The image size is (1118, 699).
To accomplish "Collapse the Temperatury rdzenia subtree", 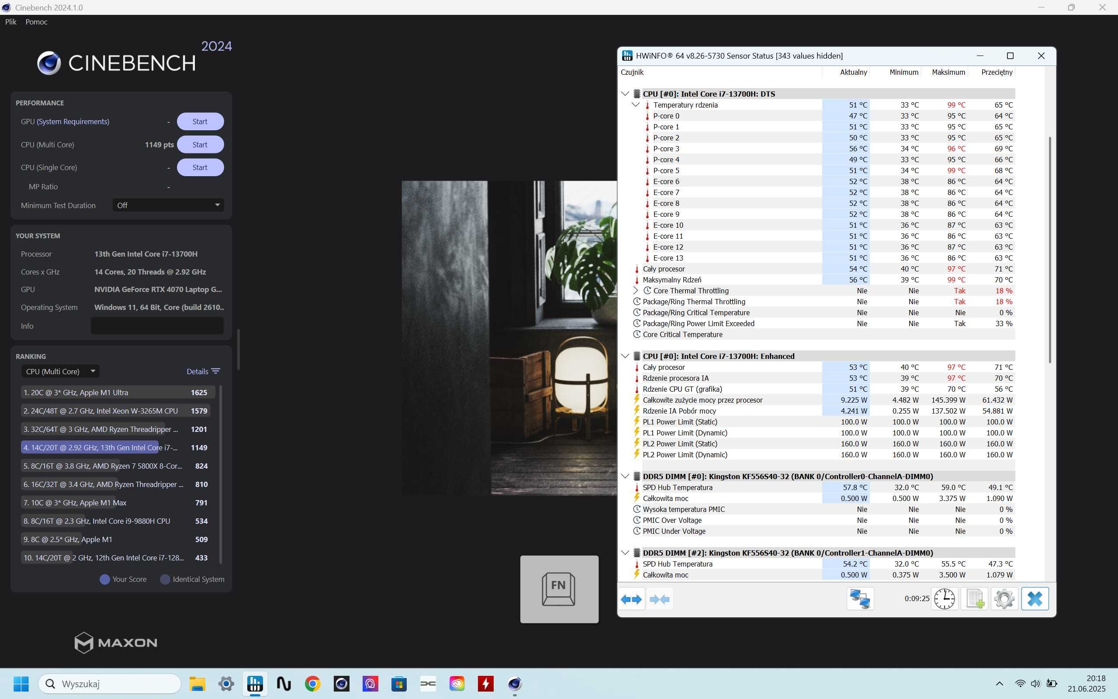I will point(636,105).
